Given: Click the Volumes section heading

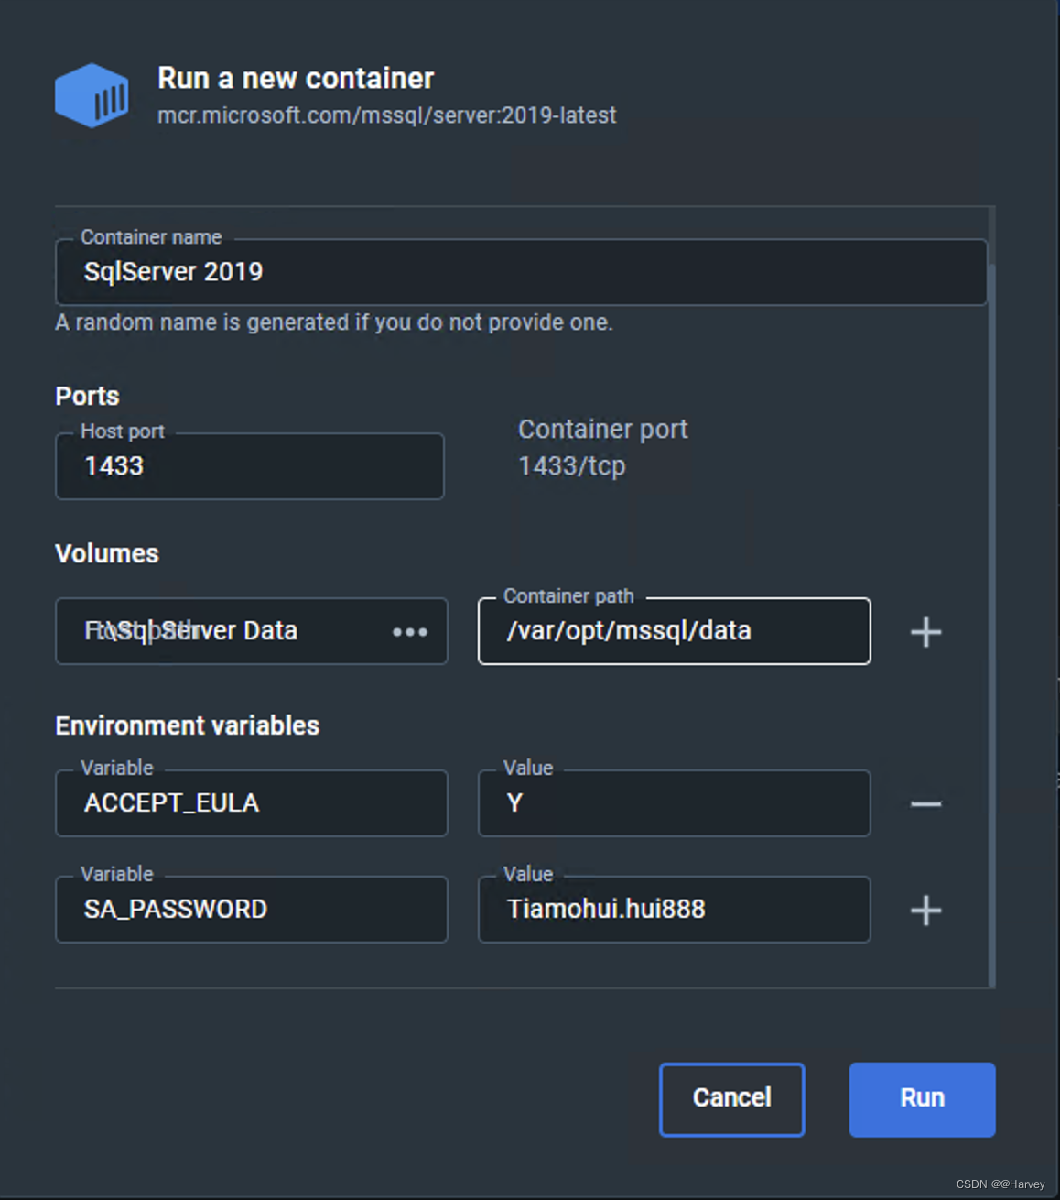Looking at the screenshot, I should pos(107,553).
